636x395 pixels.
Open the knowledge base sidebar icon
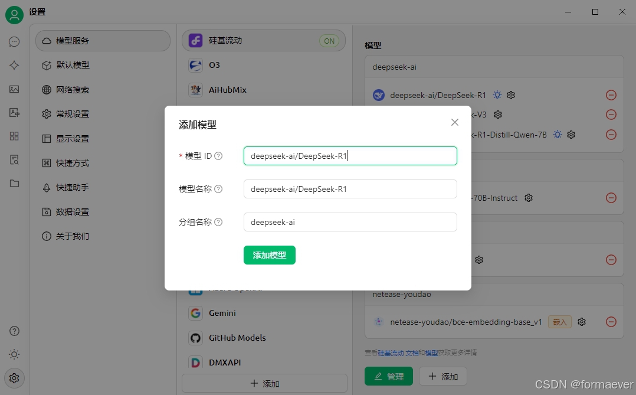pyautogui.click(x=14, y=159)
